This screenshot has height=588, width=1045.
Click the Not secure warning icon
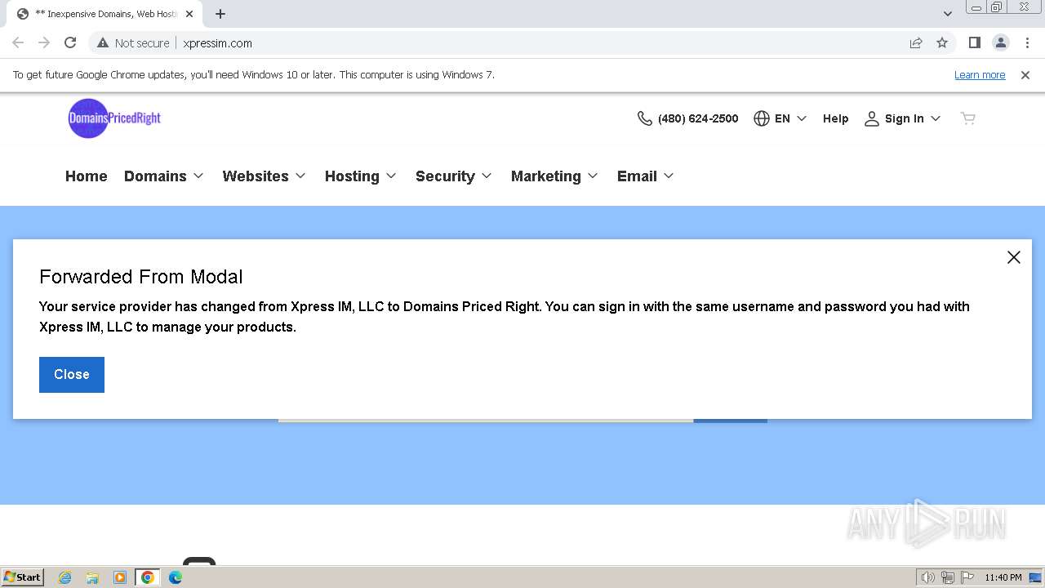pyautogui.click(x=103, y=43)
